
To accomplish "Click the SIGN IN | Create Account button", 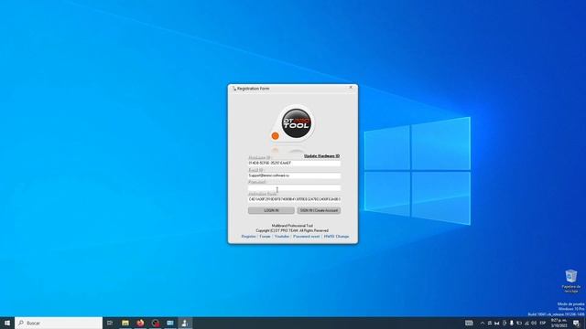I will pos(319,210).
